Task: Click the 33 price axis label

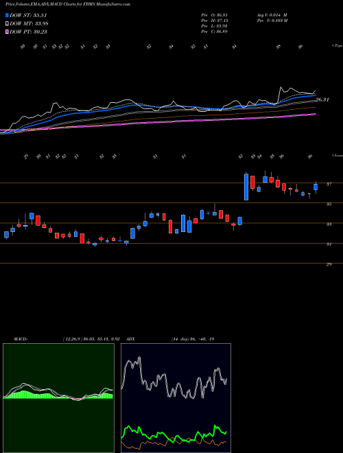Action: (329, 224)
